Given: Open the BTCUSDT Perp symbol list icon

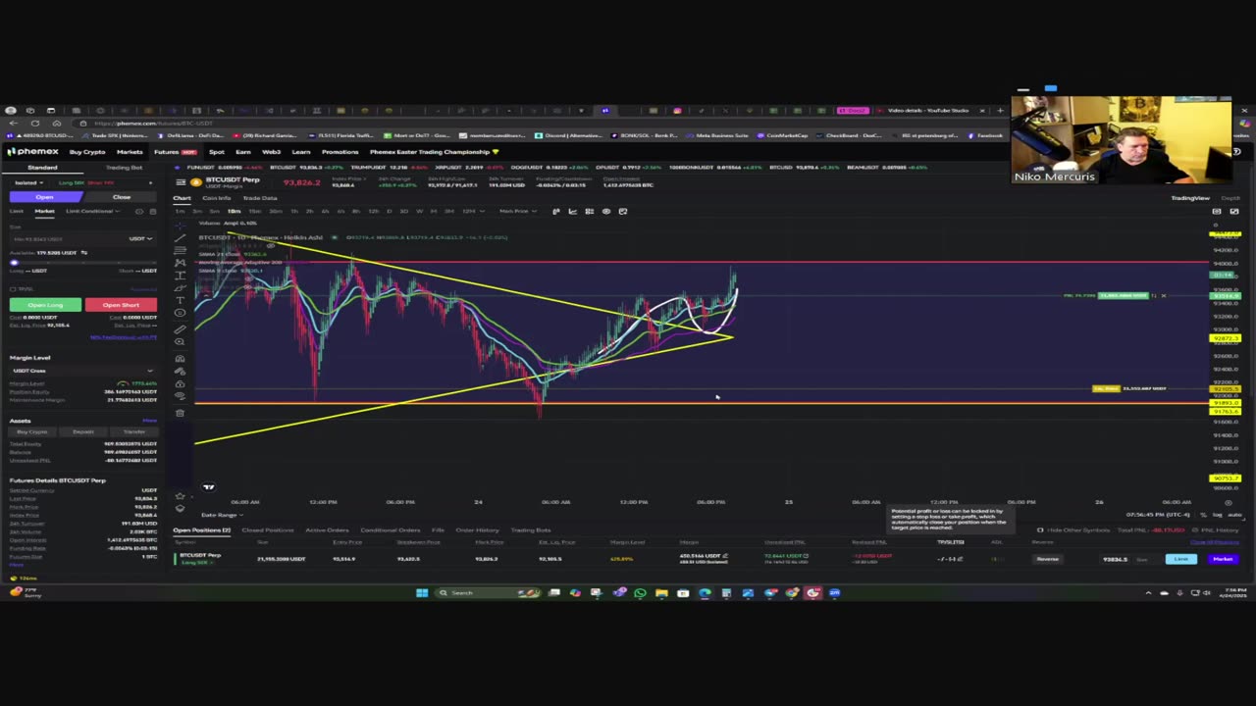Looking at the screenshot, I should [181, 181].
